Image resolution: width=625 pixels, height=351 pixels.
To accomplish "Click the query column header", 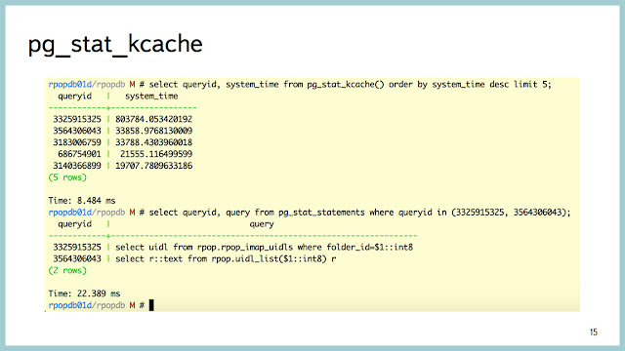I will 262,224.
